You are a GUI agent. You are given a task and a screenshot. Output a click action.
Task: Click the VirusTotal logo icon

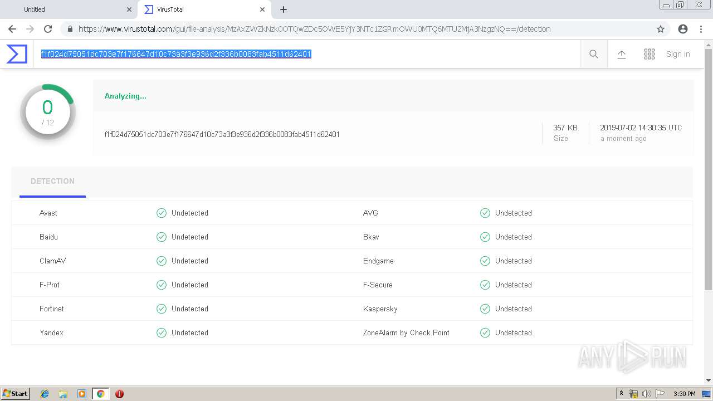(17, 54)
